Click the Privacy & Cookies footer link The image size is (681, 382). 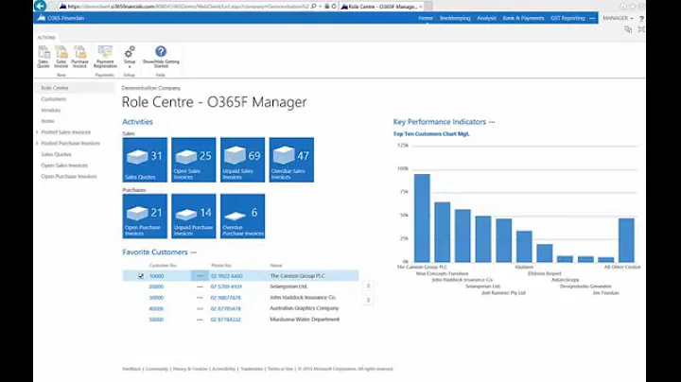coord(190,369)
